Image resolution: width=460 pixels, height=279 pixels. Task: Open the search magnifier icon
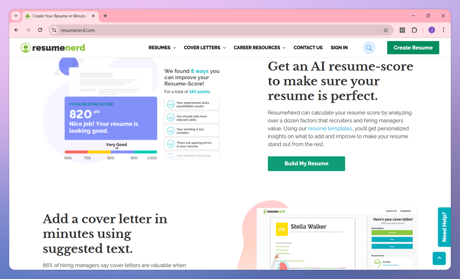click(369, 48)
